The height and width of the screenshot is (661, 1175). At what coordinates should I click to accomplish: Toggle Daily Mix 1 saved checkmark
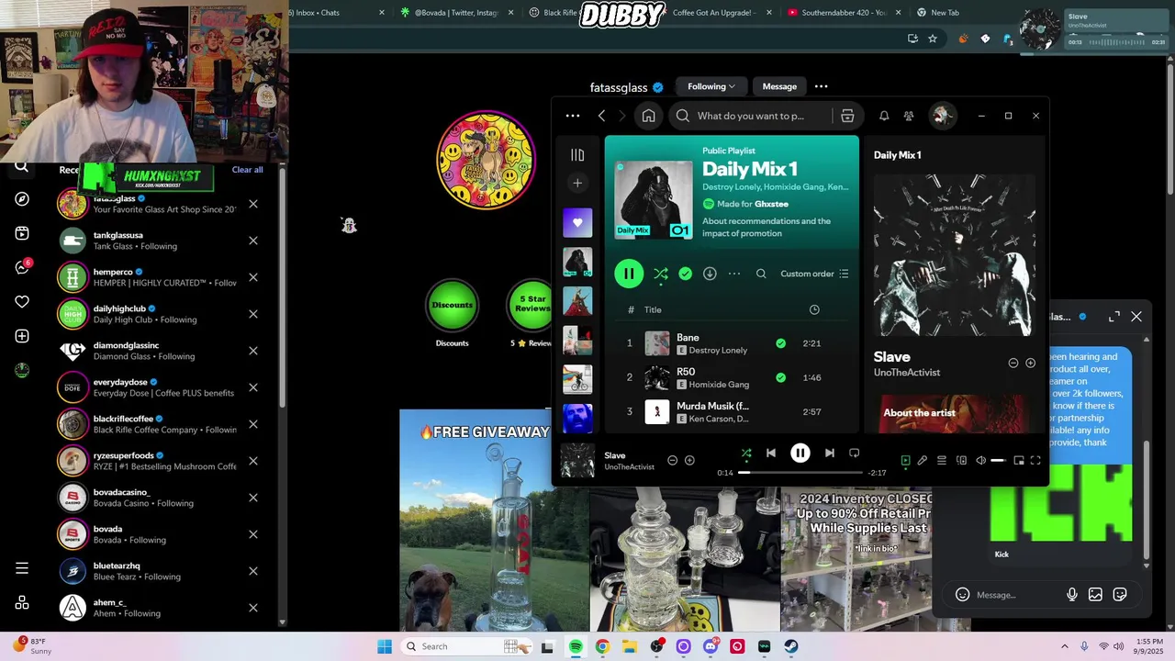686,274
